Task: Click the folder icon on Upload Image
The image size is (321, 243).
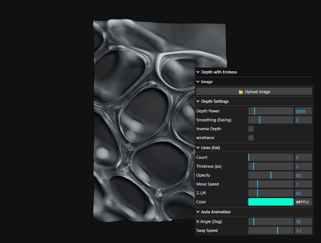Action: tap(241, 92)
